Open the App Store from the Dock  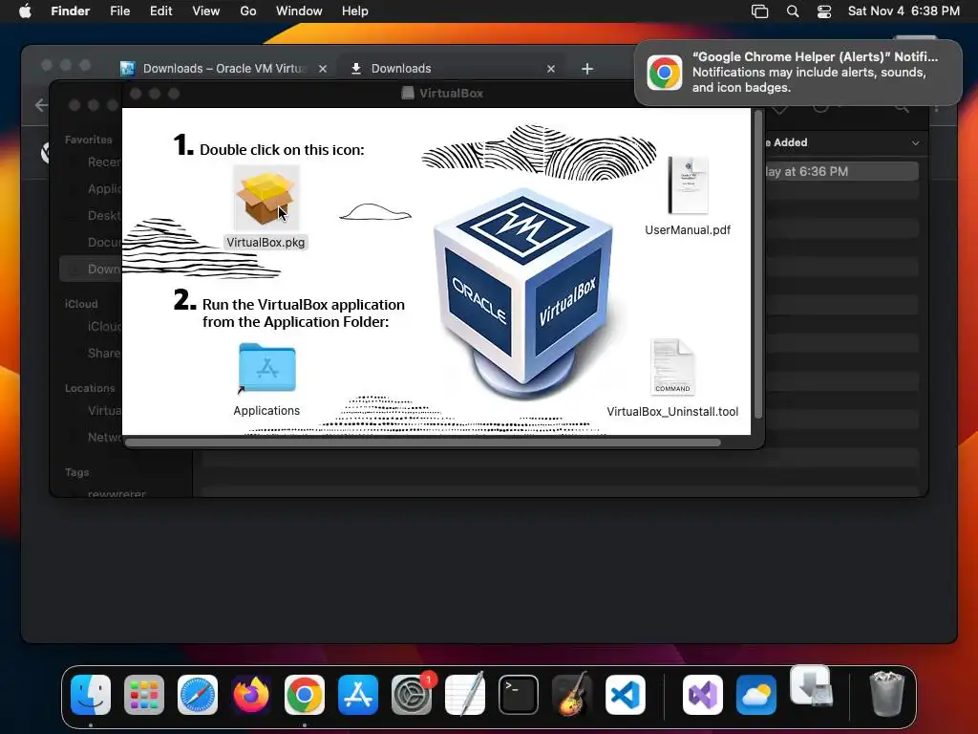(x=358, y=695)
